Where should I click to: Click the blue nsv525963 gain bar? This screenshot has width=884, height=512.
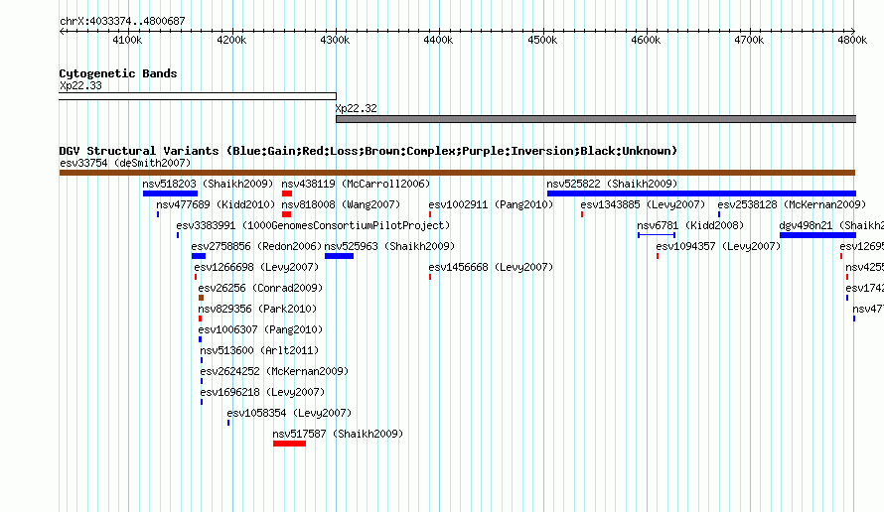pyautogui.click(x=340, y=256)
